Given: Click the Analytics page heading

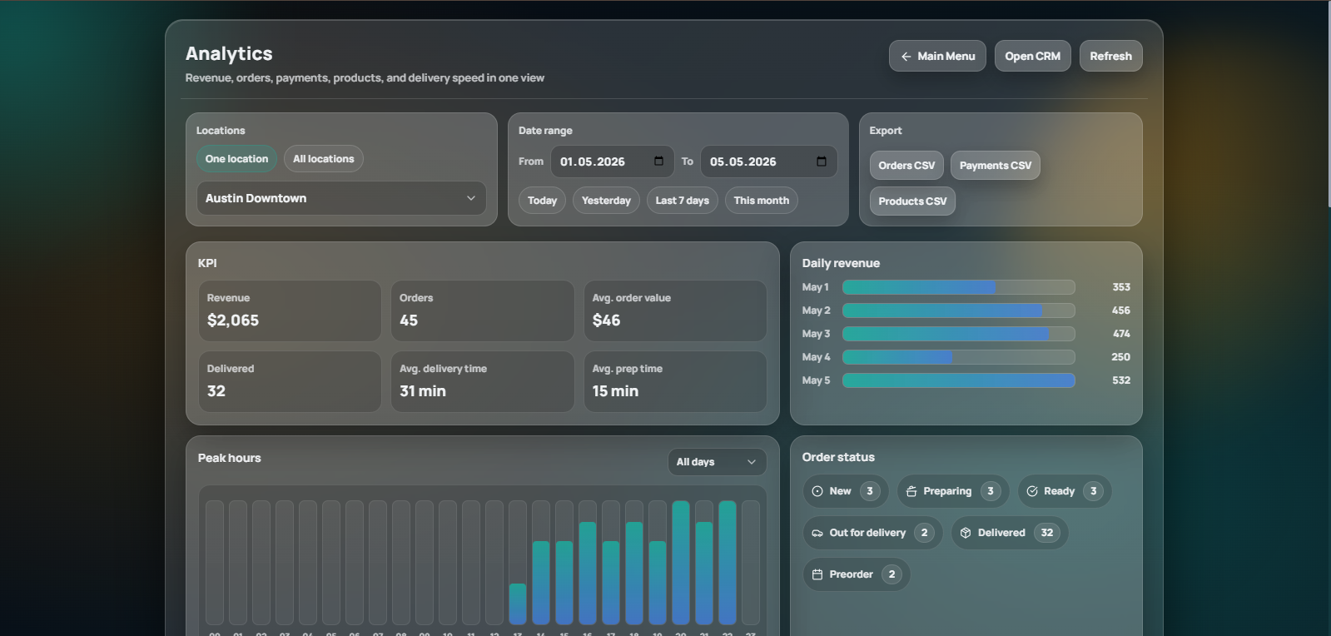Looking at the screenshot, I should click(229, 54).
